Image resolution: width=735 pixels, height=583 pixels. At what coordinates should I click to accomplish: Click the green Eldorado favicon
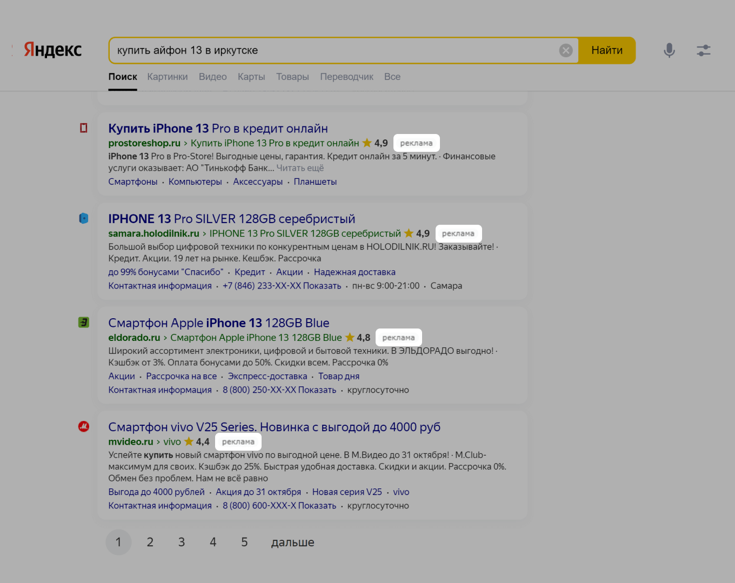pos(84,323)
